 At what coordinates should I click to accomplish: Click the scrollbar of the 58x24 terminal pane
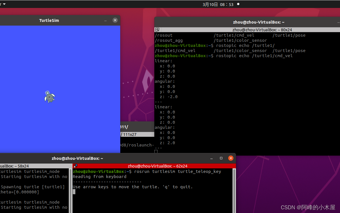click(70, 191)
